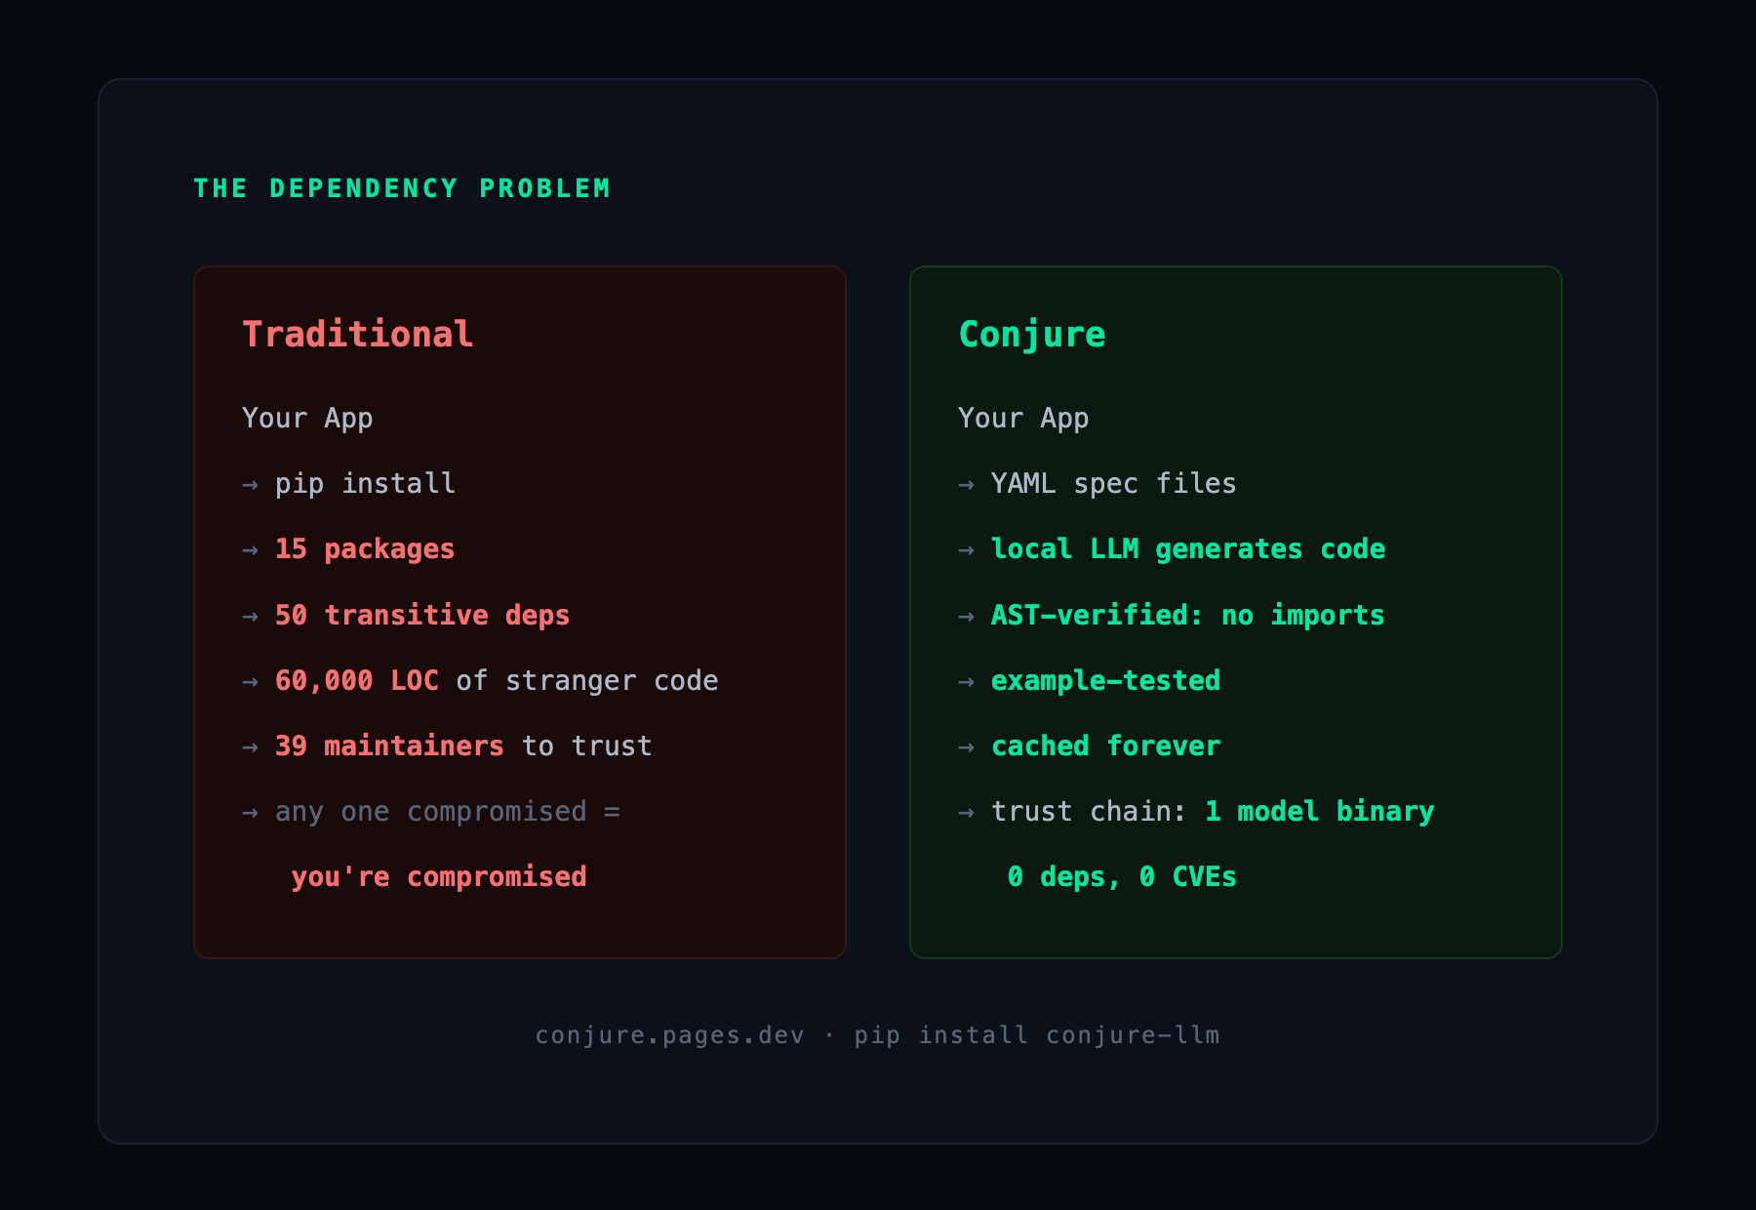Screen dimensions: 1756x1210
Task: Select the 'Conjure' card title
Action: click(1032, 335)
